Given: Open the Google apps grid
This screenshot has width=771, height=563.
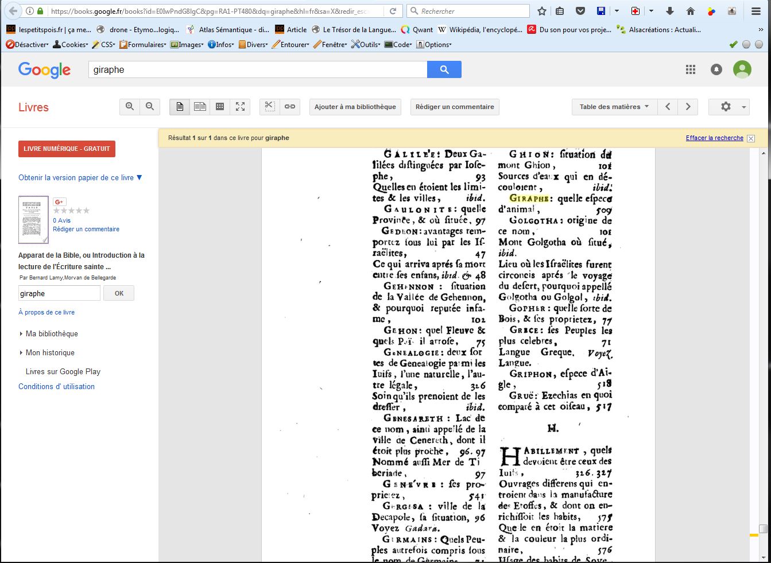Looking at the screenshot, I should [691, 69].
